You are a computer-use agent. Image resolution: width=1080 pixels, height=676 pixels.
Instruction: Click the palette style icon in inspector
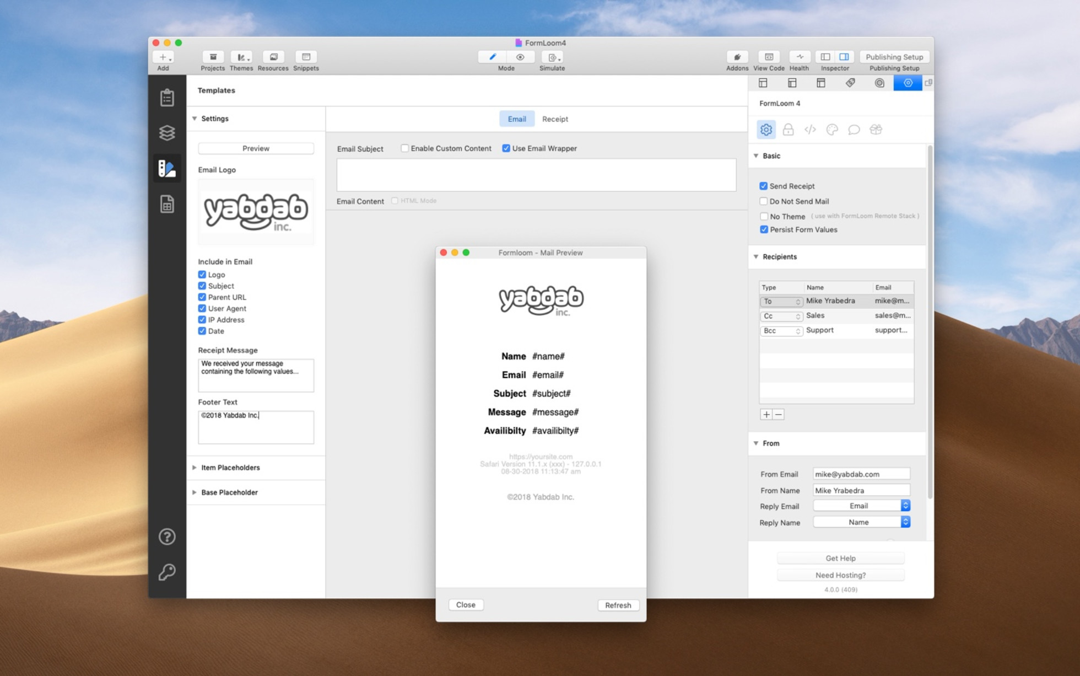[x=832, y=130]
